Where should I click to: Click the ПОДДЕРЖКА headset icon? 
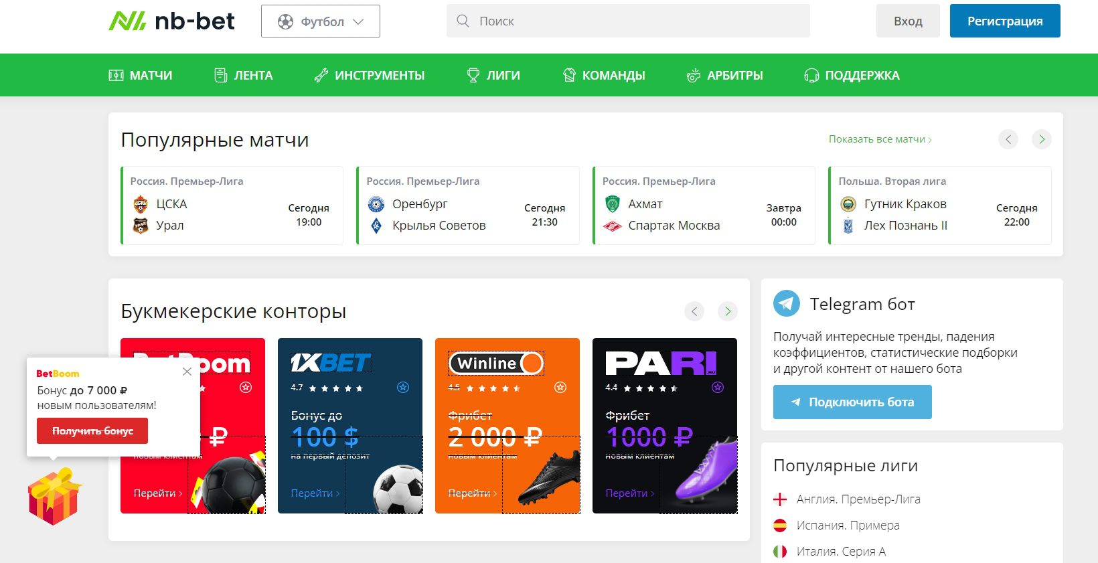click(x=811, y=75)
